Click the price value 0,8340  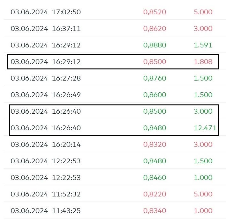155,211
